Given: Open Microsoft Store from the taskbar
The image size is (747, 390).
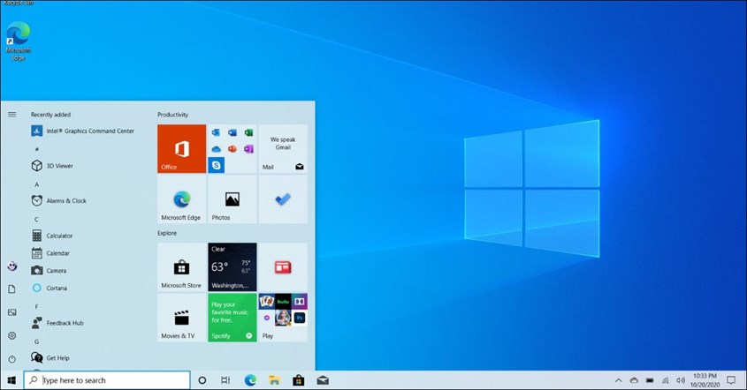Looking at the screenshot, I should coord(299,380).
